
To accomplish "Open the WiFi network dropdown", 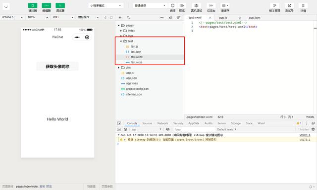I will click(63, 17).
